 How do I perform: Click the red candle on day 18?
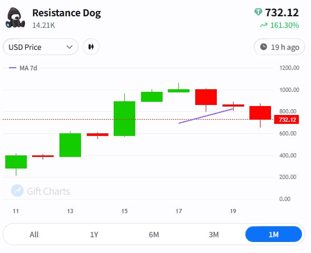(x=206, y=97)
